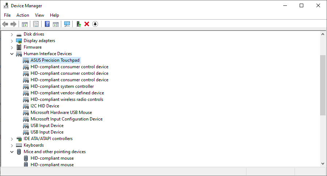Image resolution: width=327 pixels, height=176 pixels.
Task: Click the ASUS Precision Touchpad device icon
Action: [26, 60]
